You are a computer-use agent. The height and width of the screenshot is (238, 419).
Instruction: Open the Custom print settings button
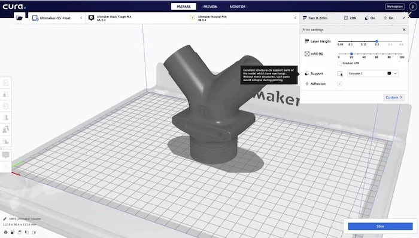point(394,97)
